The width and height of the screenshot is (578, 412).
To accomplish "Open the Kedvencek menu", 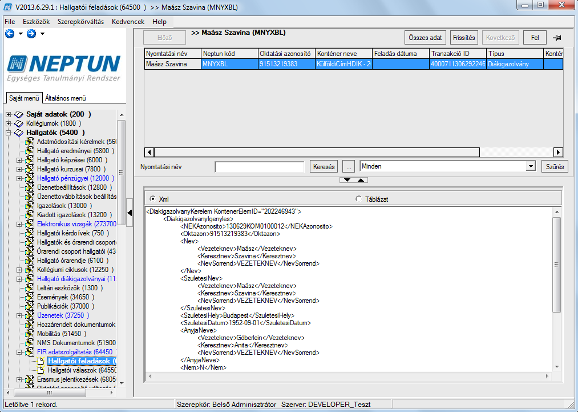I will tap(128, 22).
